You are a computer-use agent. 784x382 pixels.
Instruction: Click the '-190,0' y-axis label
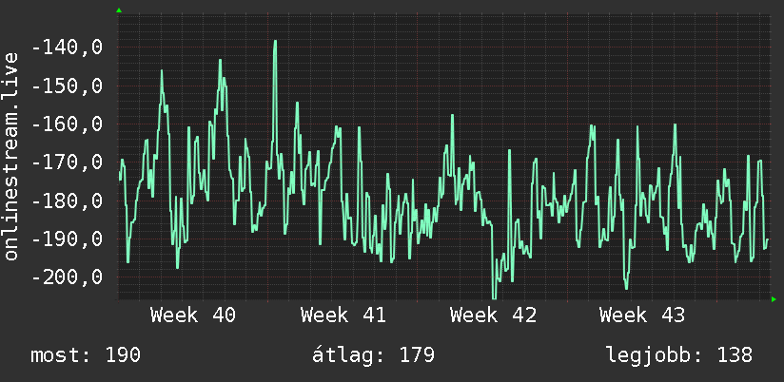(67, 239)
